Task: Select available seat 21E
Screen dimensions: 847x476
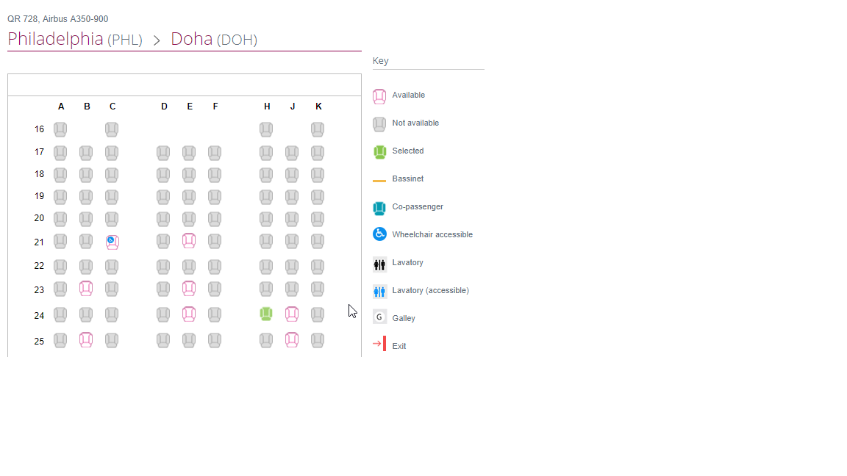Action: pos(188,241)
